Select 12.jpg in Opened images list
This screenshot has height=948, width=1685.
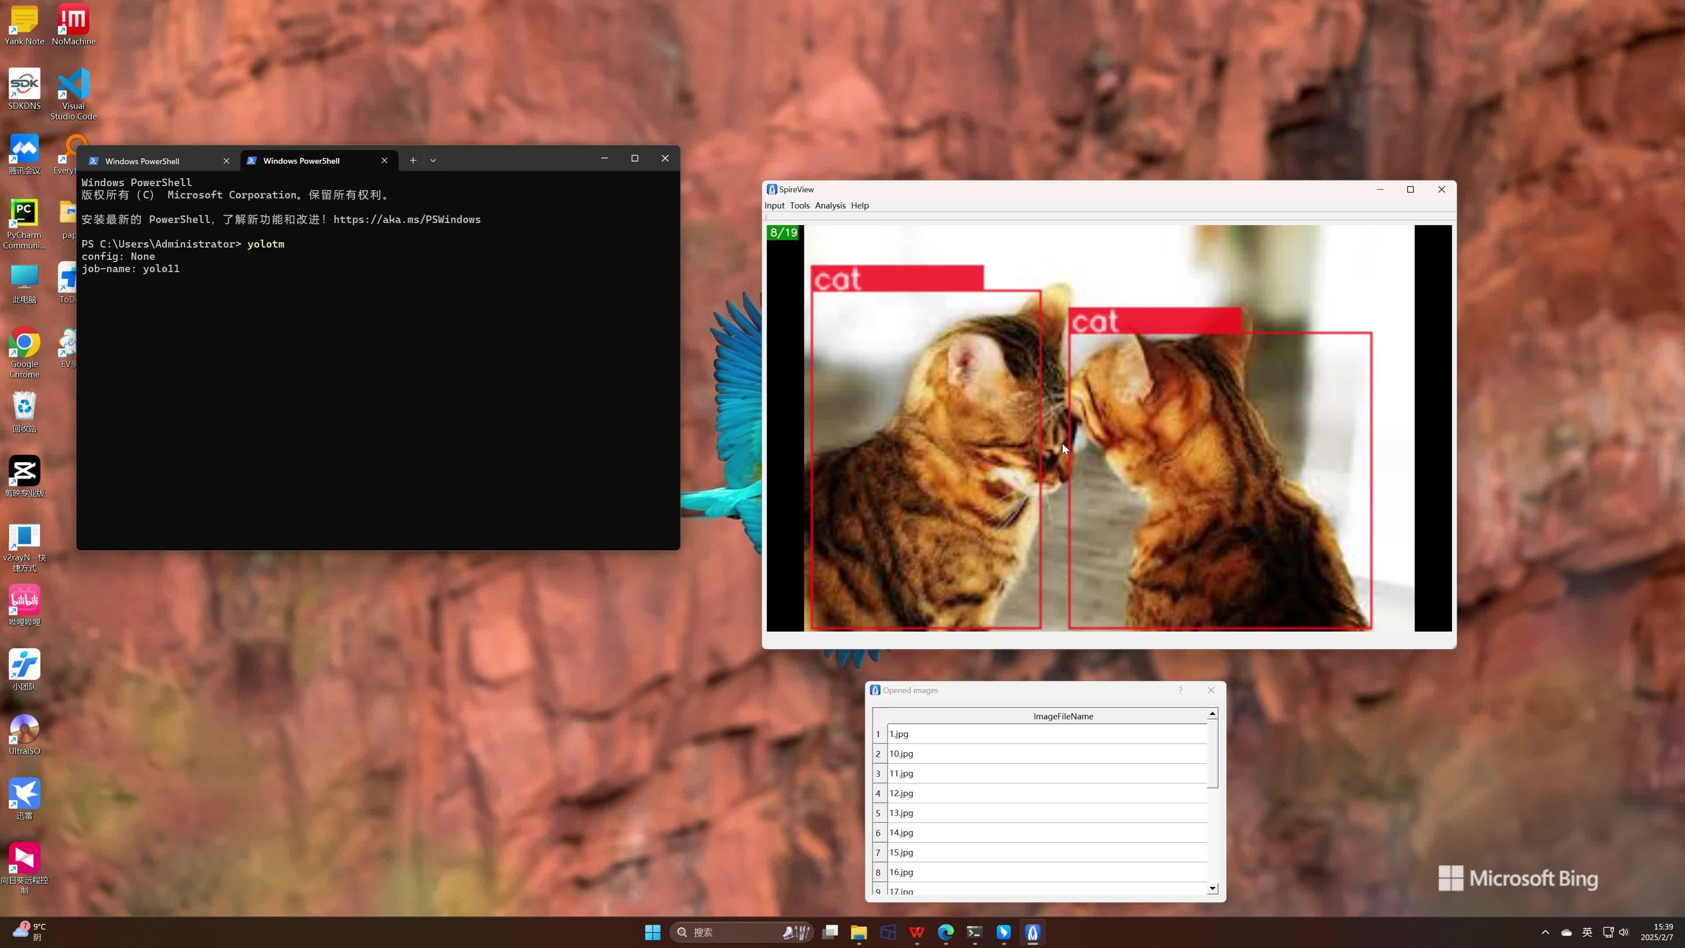coord(1047,793)
